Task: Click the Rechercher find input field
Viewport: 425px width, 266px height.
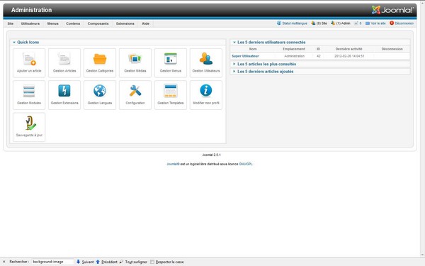Action: [52, 262]
